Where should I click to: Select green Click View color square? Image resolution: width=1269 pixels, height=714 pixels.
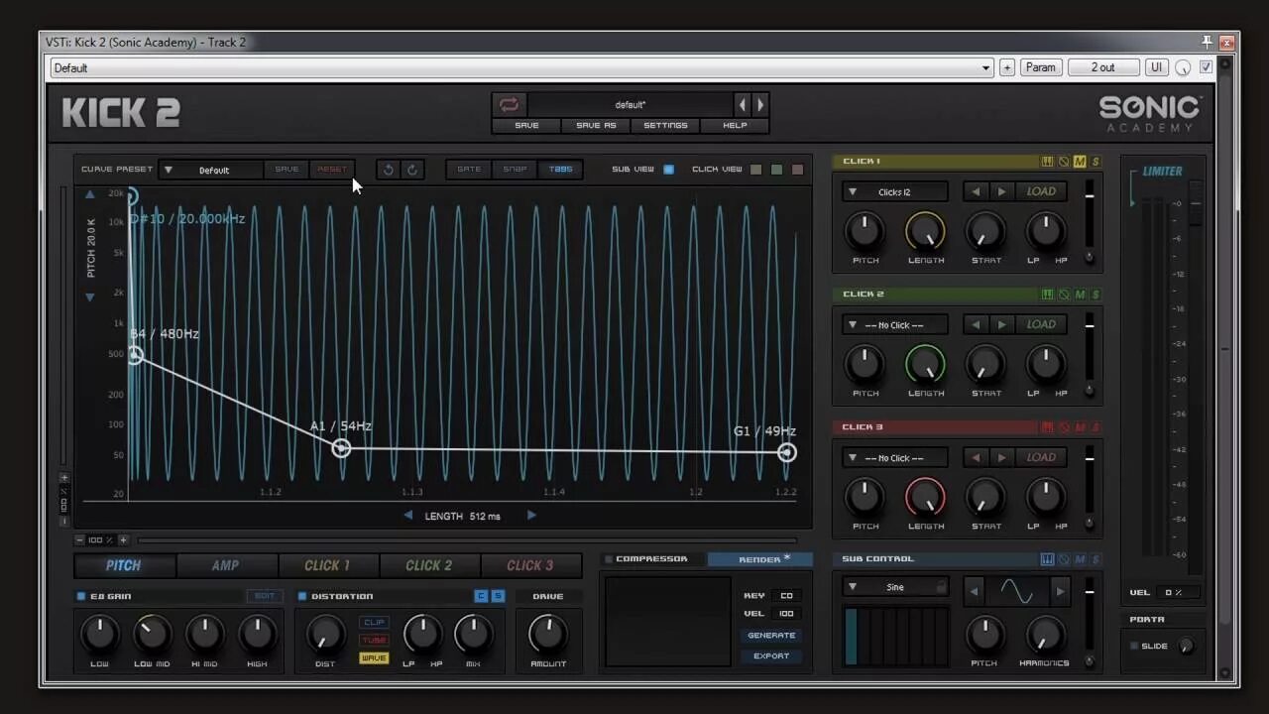coord(776,170)
